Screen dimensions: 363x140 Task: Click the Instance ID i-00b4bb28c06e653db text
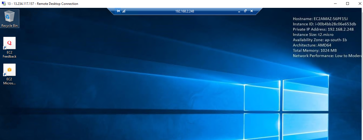coord(324,24)
